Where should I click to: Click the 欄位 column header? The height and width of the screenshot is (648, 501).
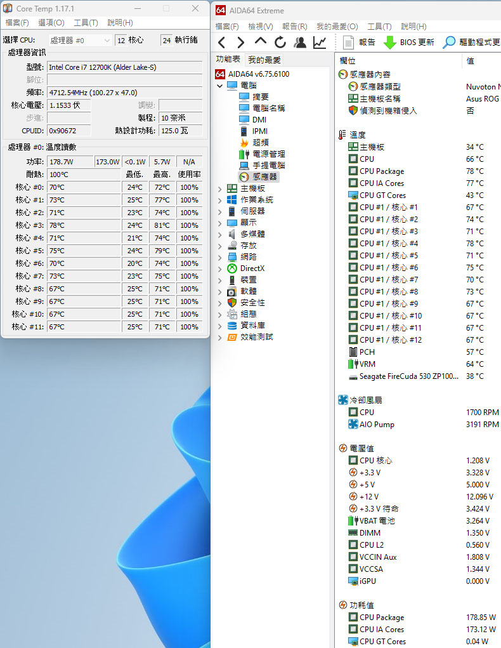point(398,61)
